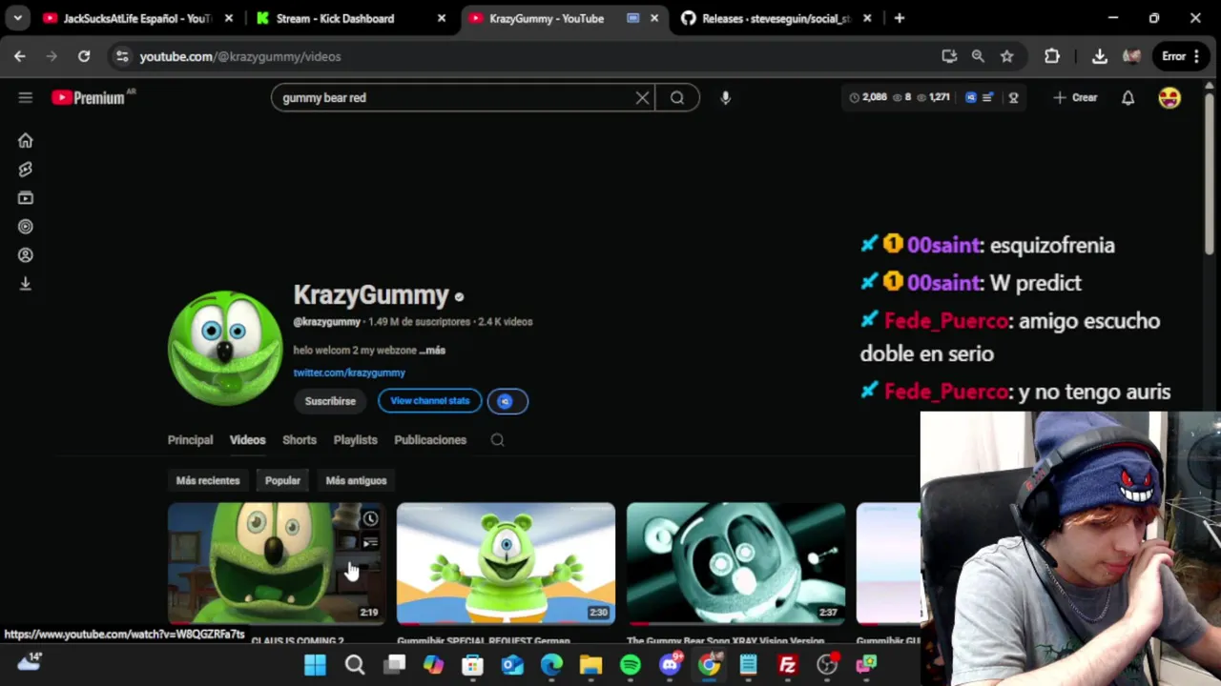Open the vidIQ list icon in the stats bar
The height and width of the screenshot is (686, 1221).
[988, 97]
